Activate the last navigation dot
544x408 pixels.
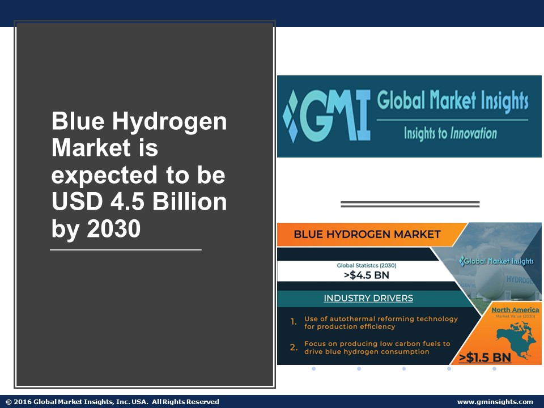495,368
